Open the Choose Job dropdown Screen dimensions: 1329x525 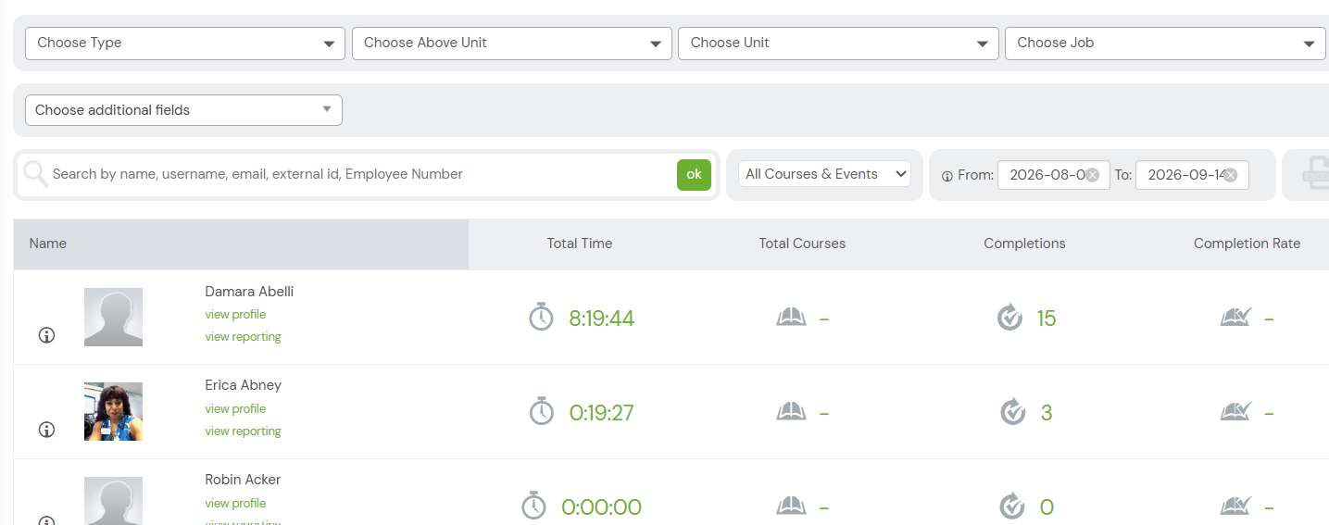[1165, 43]
